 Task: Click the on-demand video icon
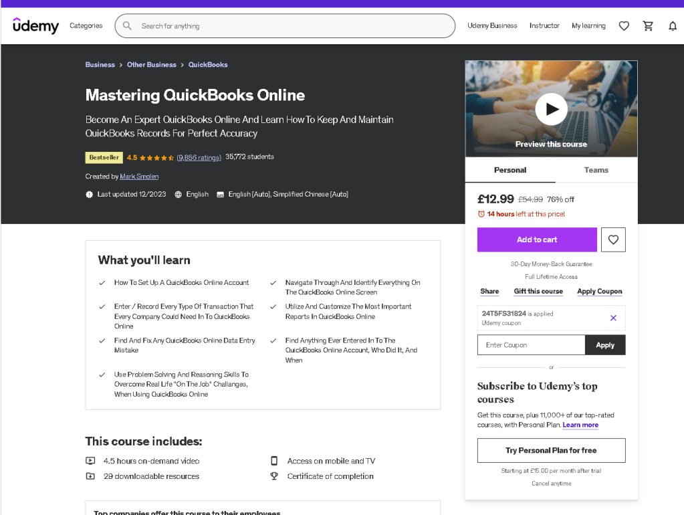point(90,460)
